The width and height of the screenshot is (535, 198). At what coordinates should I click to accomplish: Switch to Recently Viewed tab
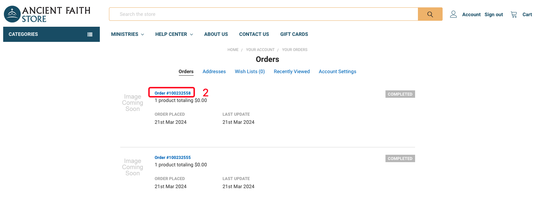click(292, 71)
